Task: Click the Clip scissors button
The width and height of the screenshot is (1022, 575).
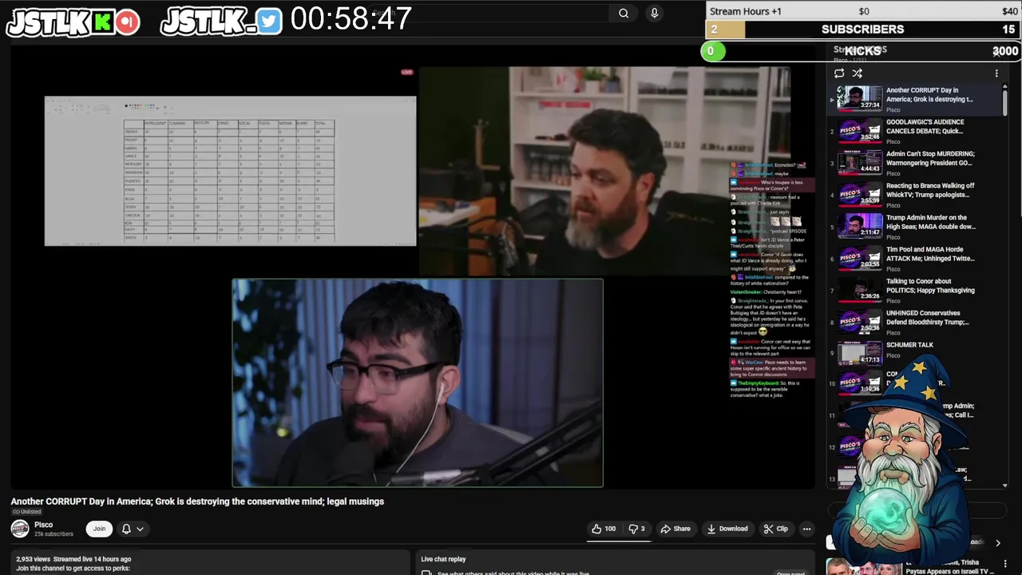Action: (776, 529)
